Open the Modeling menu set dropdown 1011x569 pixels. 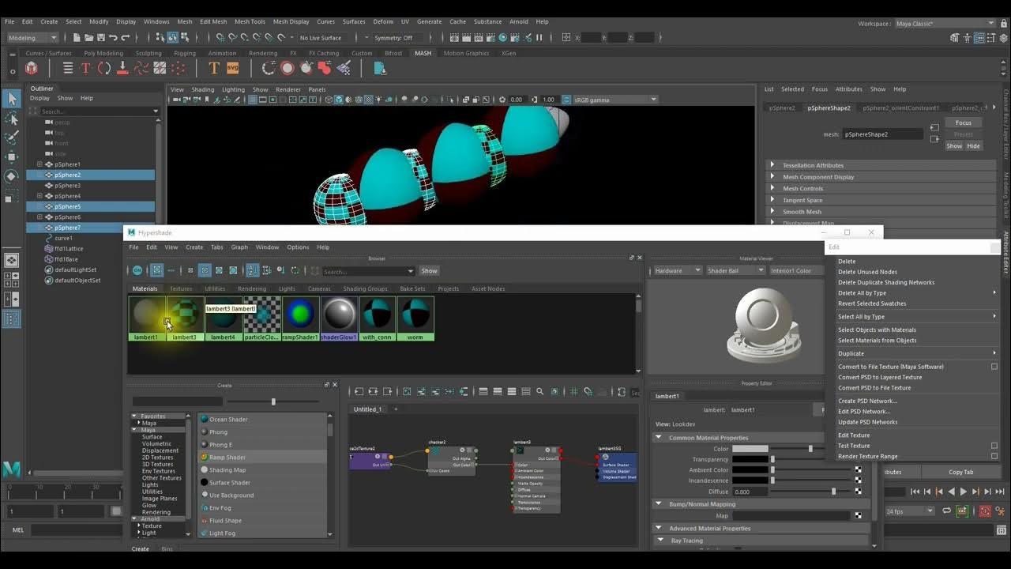(x=32, y=37)
